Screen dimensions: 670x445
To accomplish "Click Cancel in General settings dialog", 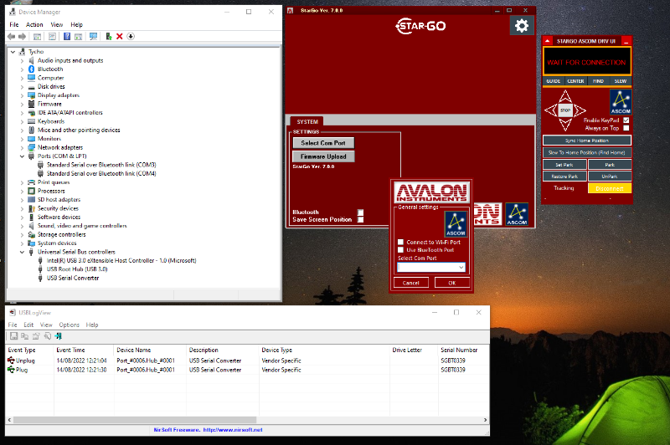I will [x=410, y=283].
